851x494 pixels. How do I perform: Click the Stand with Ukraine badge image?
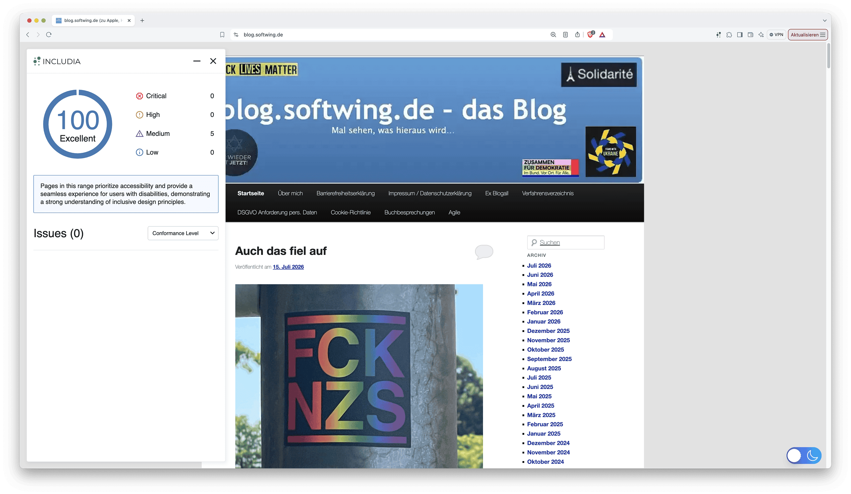[611, 151]
